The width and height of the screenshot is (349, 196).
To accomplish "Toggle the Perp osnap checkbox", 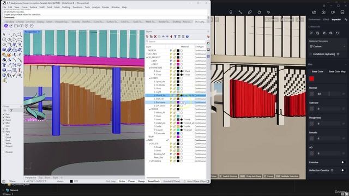I will pyautogui.click(x=4, y=132).
